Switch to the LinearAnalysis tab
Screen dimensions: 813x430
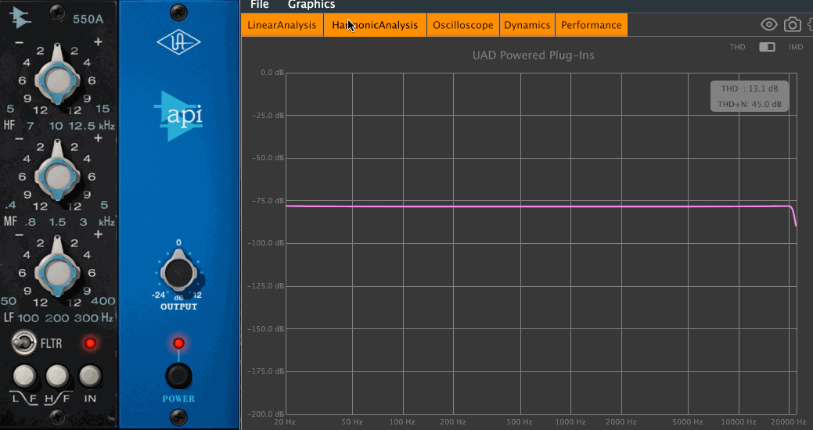[282, 25]
